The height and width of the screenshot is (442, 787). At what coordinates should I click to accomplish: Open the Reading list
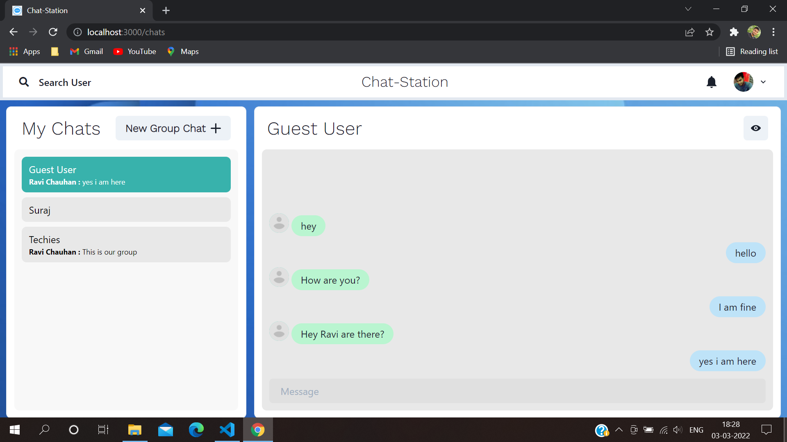[752, 51]
